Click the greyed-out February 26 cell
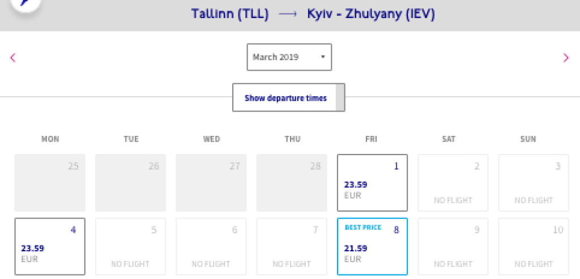Viewport: 580px width, 279px height. pyautogui.click(x=131, y=183)
